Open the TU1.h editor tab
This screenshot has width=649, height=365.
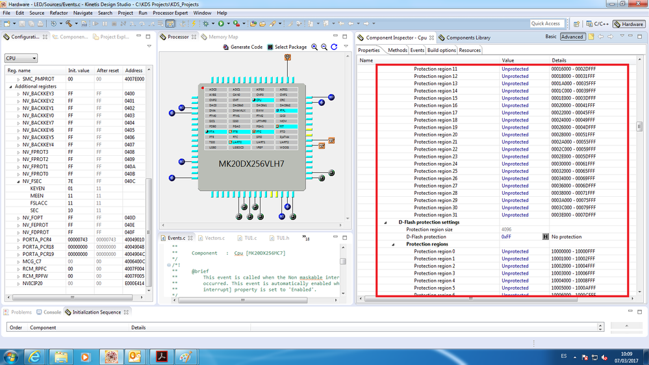point(279,238)
